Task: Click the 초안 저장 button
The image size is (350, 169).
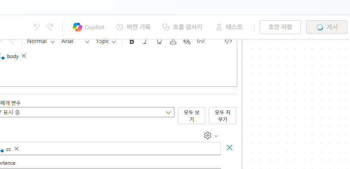Action: click(280, 27)
